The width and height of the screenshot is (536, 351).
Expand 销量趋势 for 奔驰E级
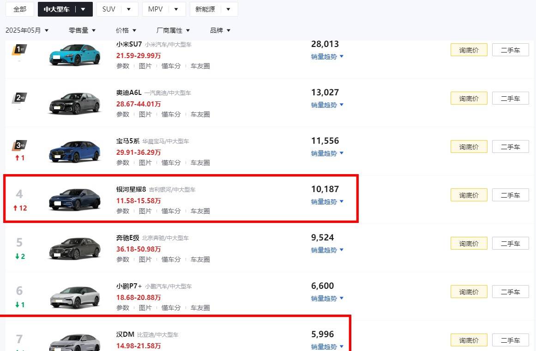(x=327, y=250)
